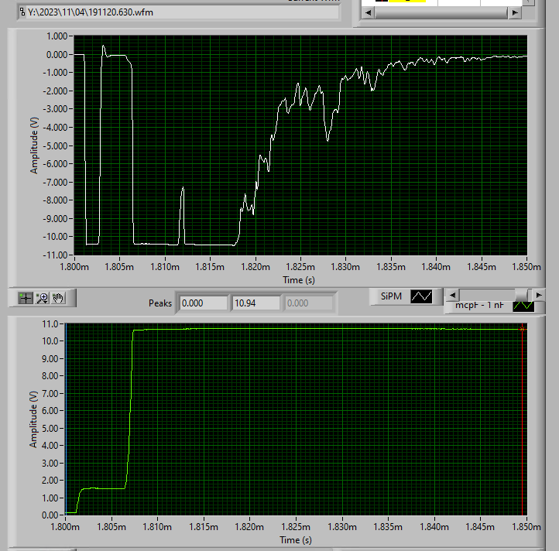Viewport: 559px width, 551px height.
Task: Click lower graph Y-axis minimum 0.00
Action: [x=50, y=515]
